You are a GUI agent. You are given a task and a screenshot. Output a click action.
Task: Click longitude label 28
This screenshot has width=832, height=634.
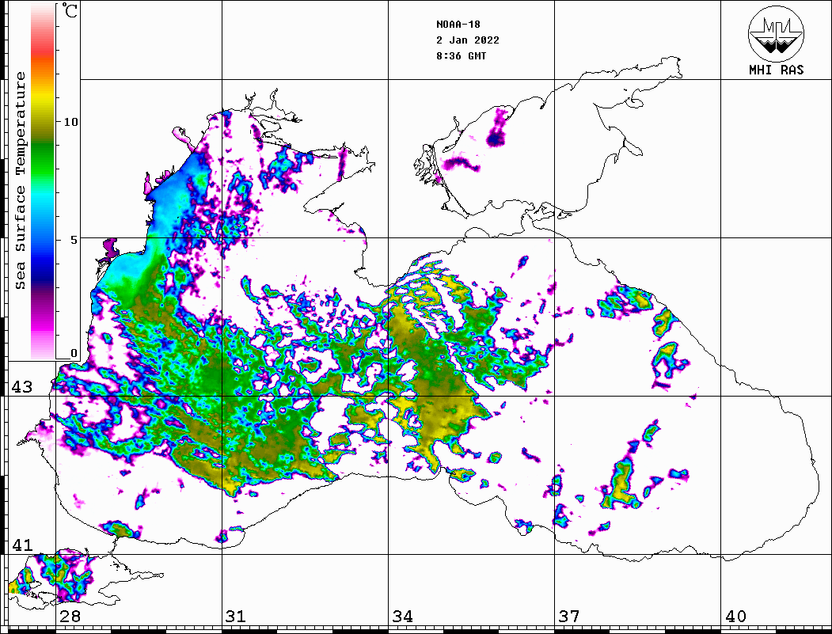click(x=70, y=616)
